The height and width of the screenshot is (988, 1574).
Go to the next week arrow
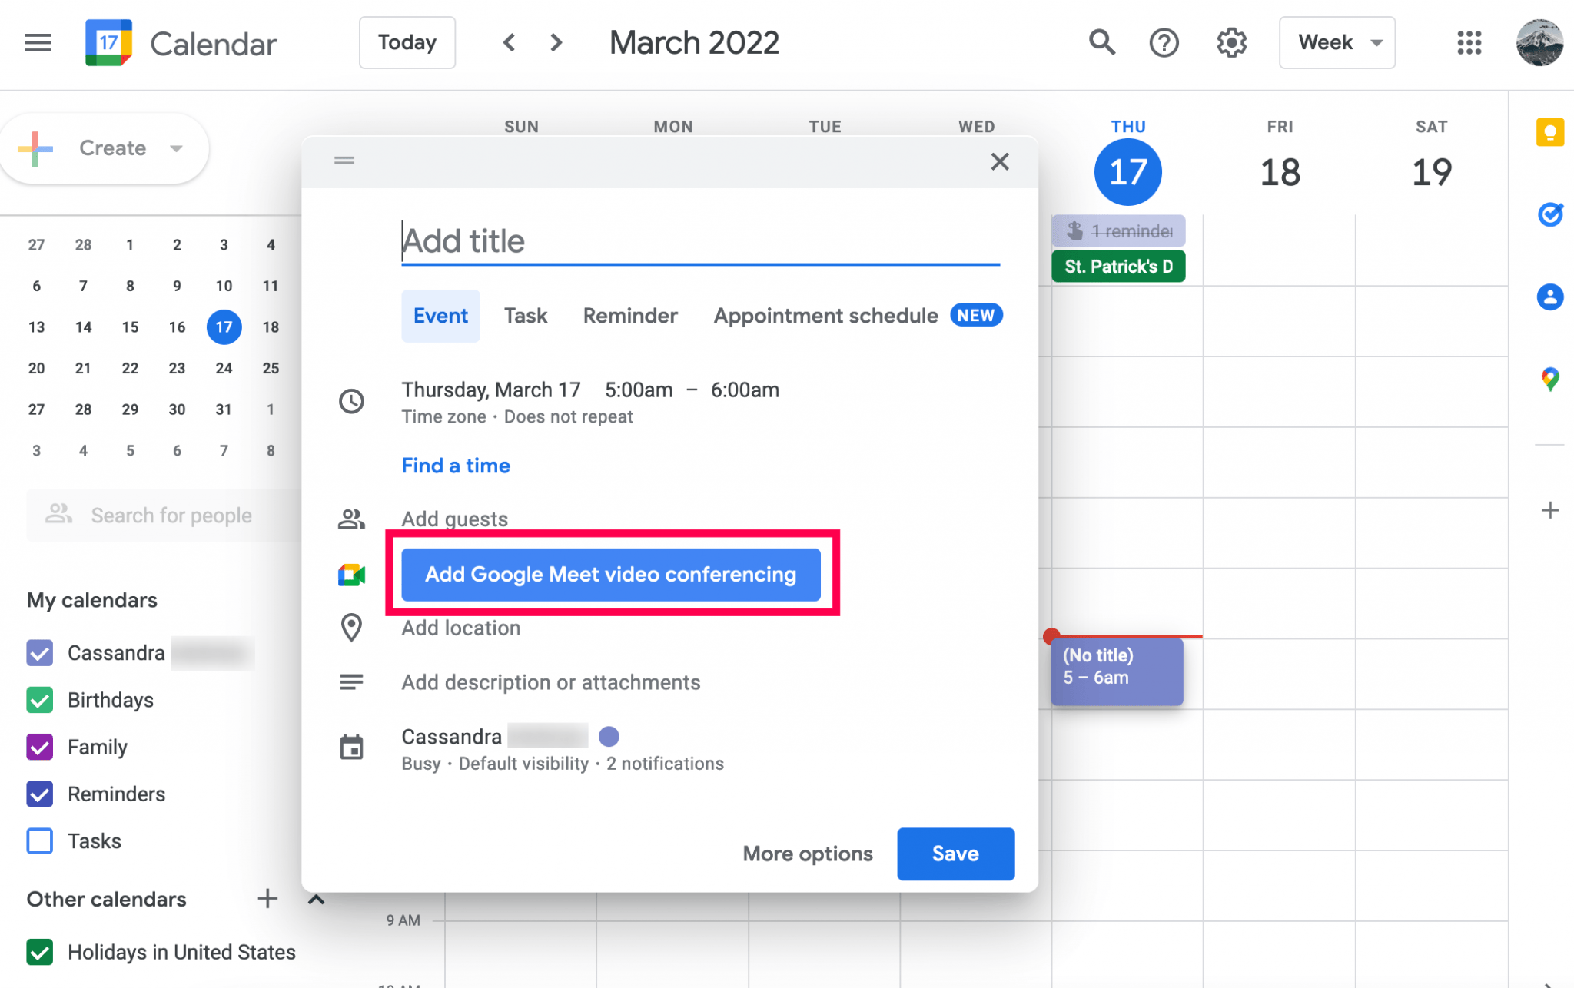(x=556, y=42)
